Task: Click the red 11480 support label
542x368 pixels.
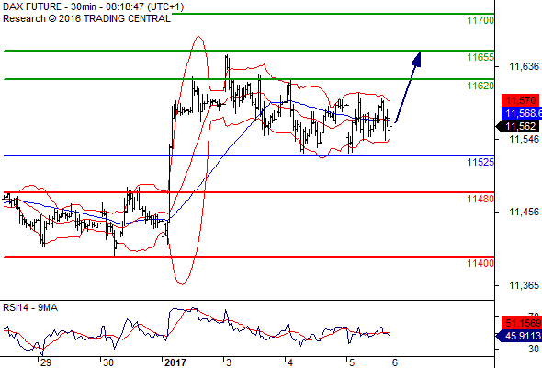Action: coord(480,199)
